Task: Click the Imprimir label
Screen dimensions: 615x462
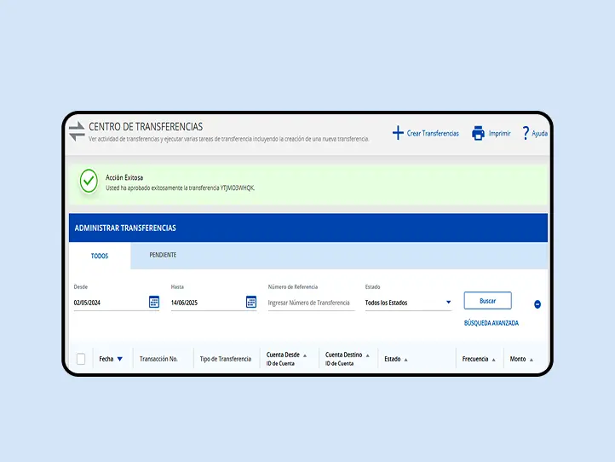Action: pos(499,134)
